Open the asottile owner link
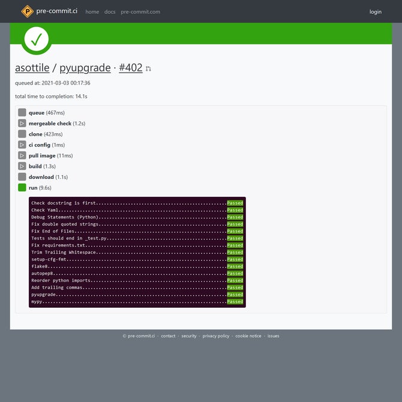The height and width of the screenshot is (402, 402). (x=32, y=68)
